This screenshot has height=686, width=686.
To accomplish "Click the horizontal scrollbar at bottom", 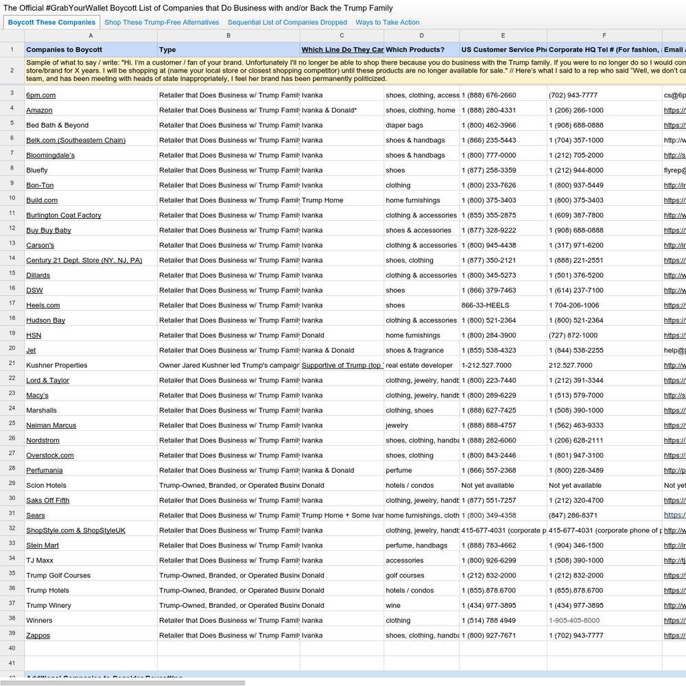I will coord(123,683).
